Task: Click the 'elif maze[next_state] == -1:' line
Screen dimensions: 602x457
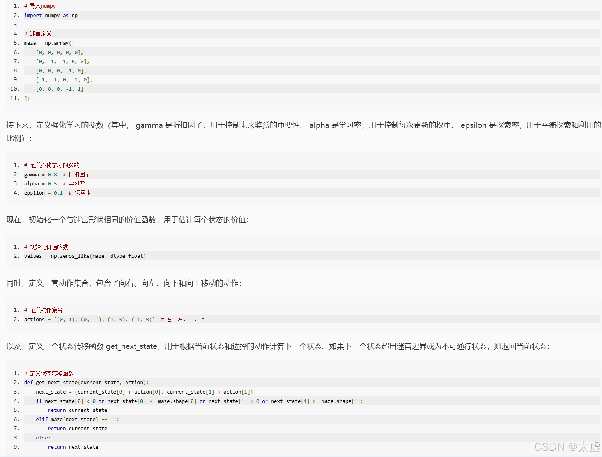Action: [x=78, y=420]
